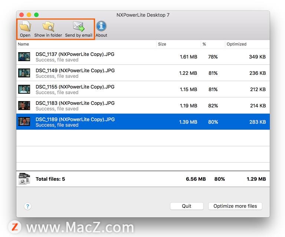Click the 78% reduction value

[x=213, y=57]
